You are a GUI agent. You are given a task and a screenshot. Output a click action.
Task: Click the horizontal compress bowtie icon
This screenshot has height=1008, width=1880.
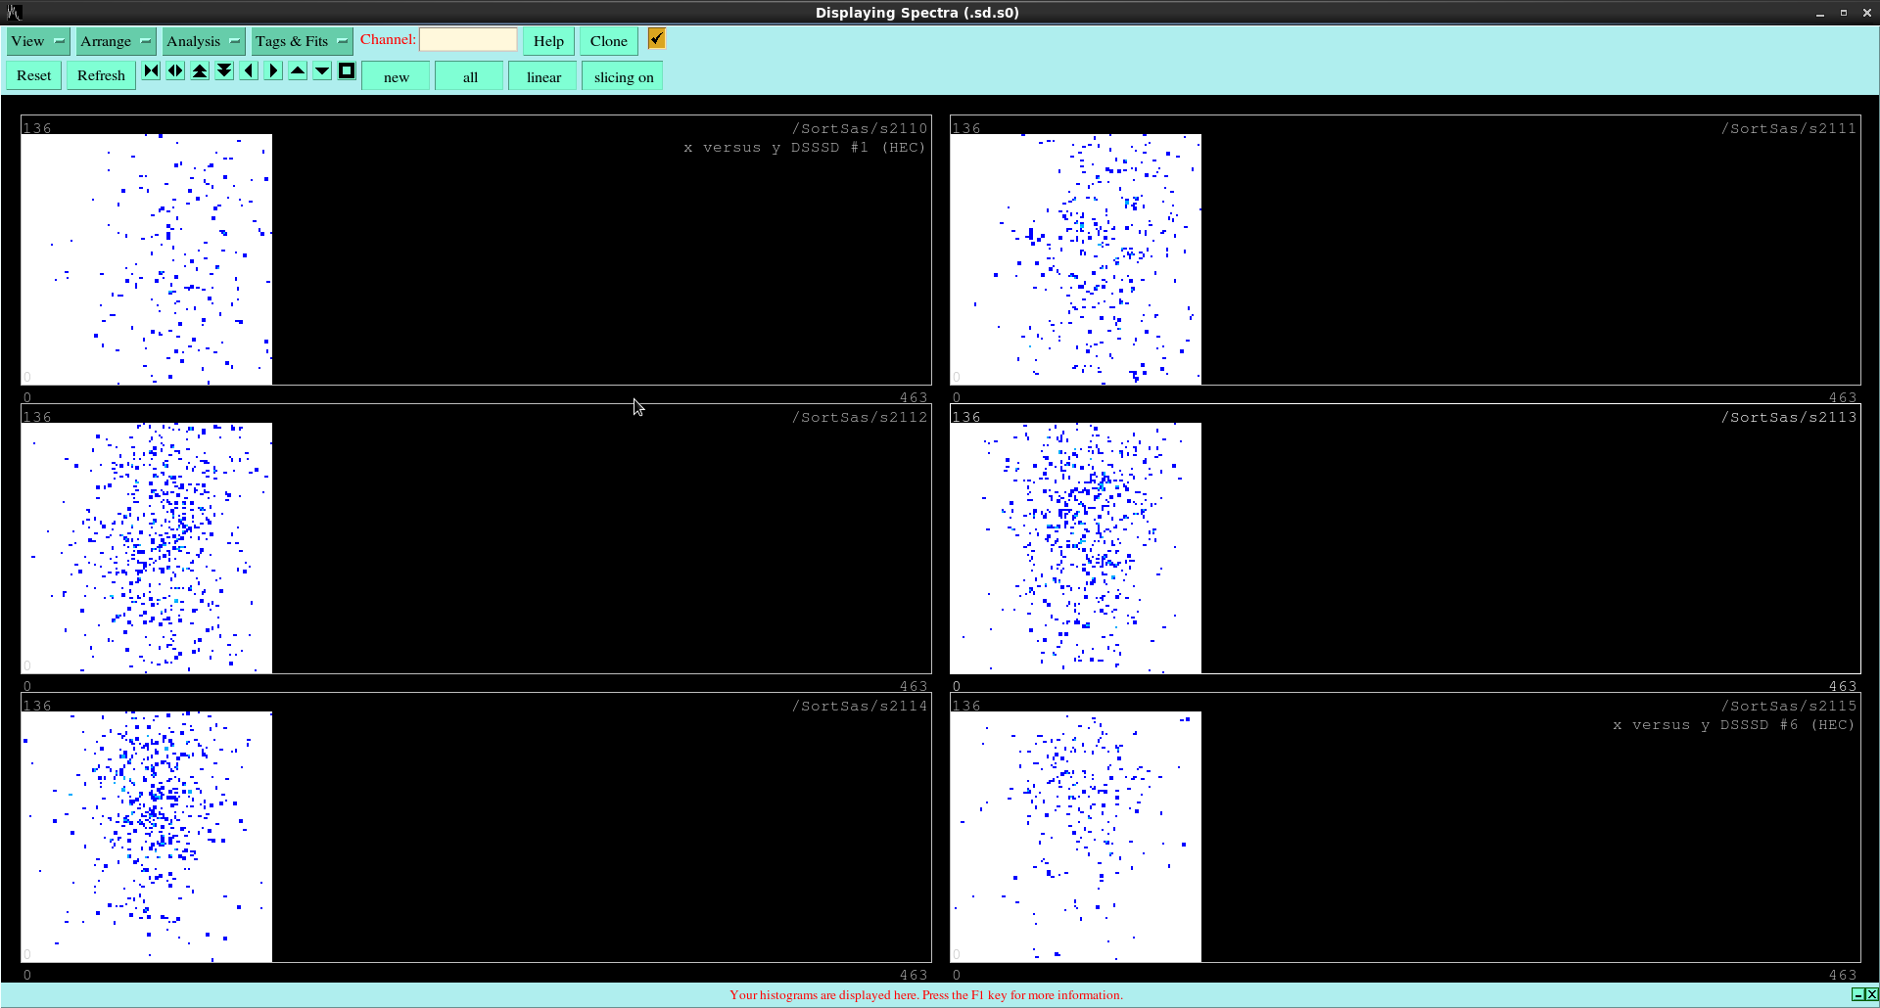pyautogui.click(x=151, y=70)
